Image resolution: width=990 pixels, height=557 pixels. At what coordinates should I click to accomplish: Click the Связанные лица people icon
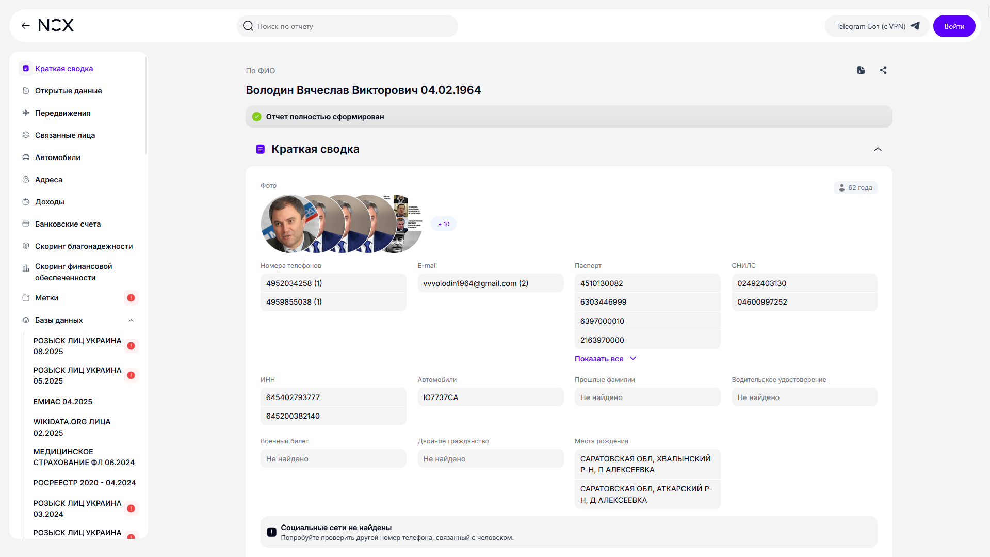tap(26, 135)
